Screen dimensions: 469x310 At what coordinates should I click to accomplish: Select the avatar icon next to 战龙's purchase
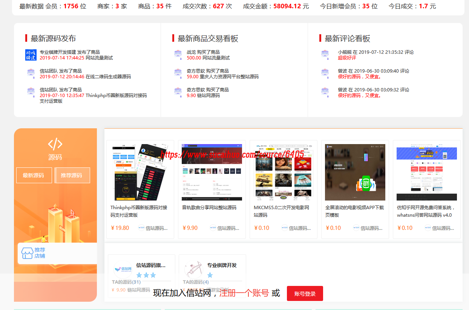178,55
